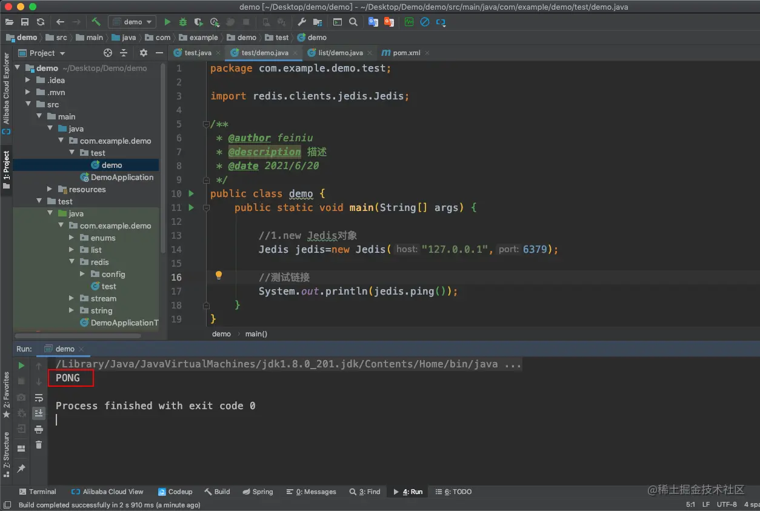Click the blue circle-slash toolbar icon
Screen dimensions: 760x511
tap(425, 22)
